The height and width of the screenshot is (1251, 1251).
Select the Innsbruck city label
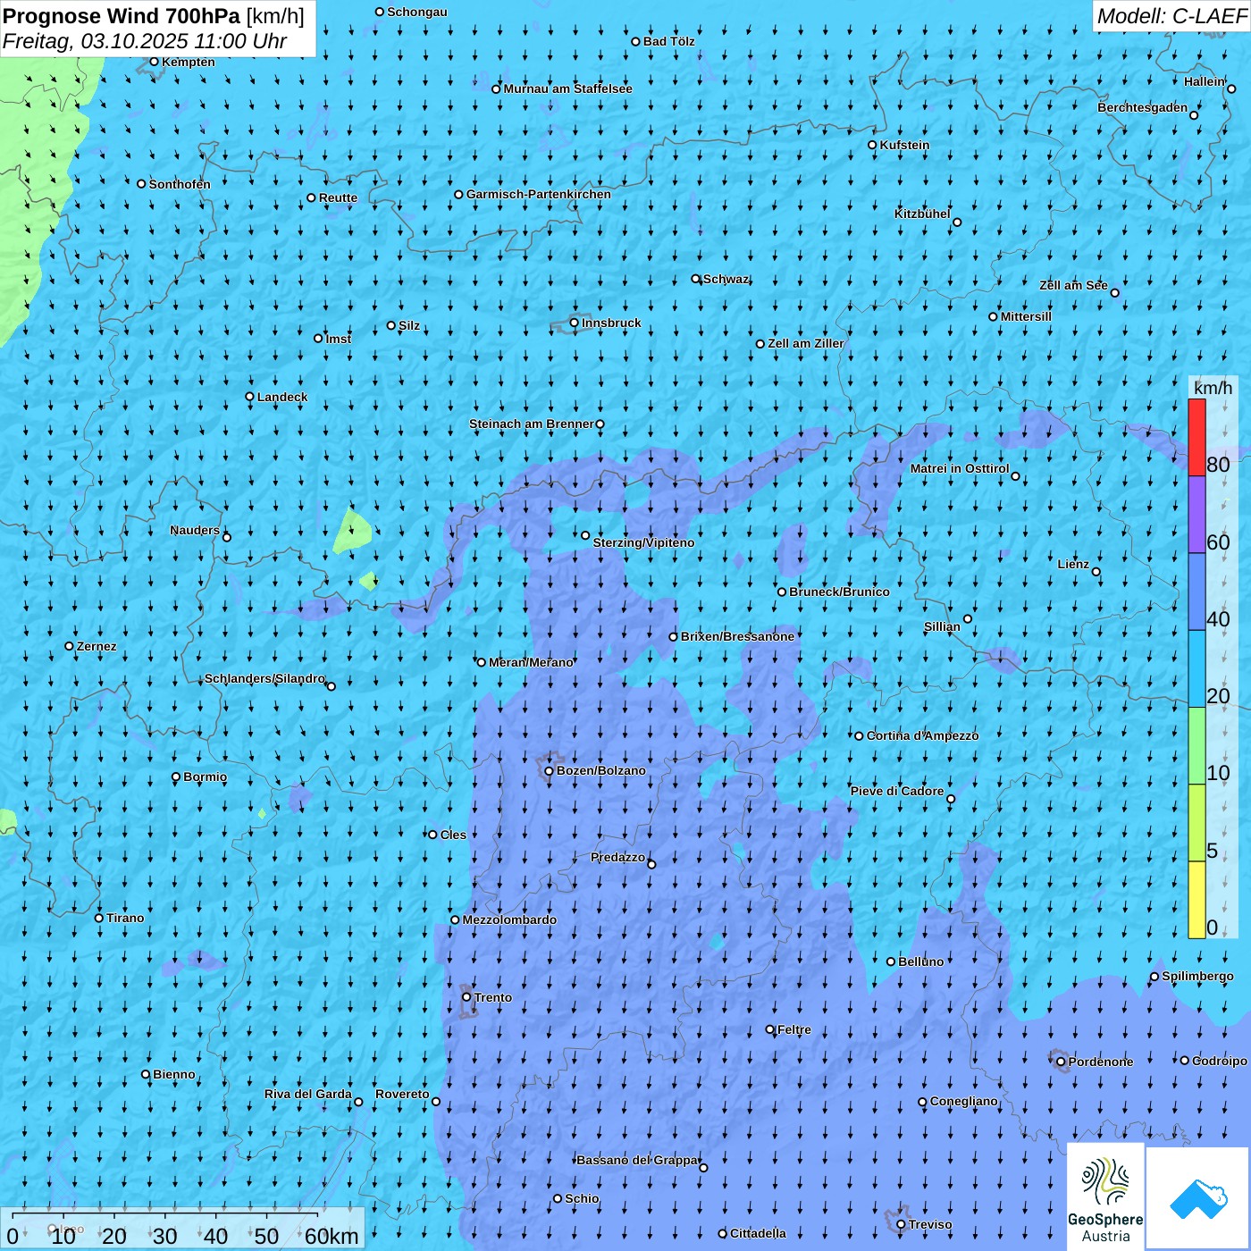click(x=611, y=323)
